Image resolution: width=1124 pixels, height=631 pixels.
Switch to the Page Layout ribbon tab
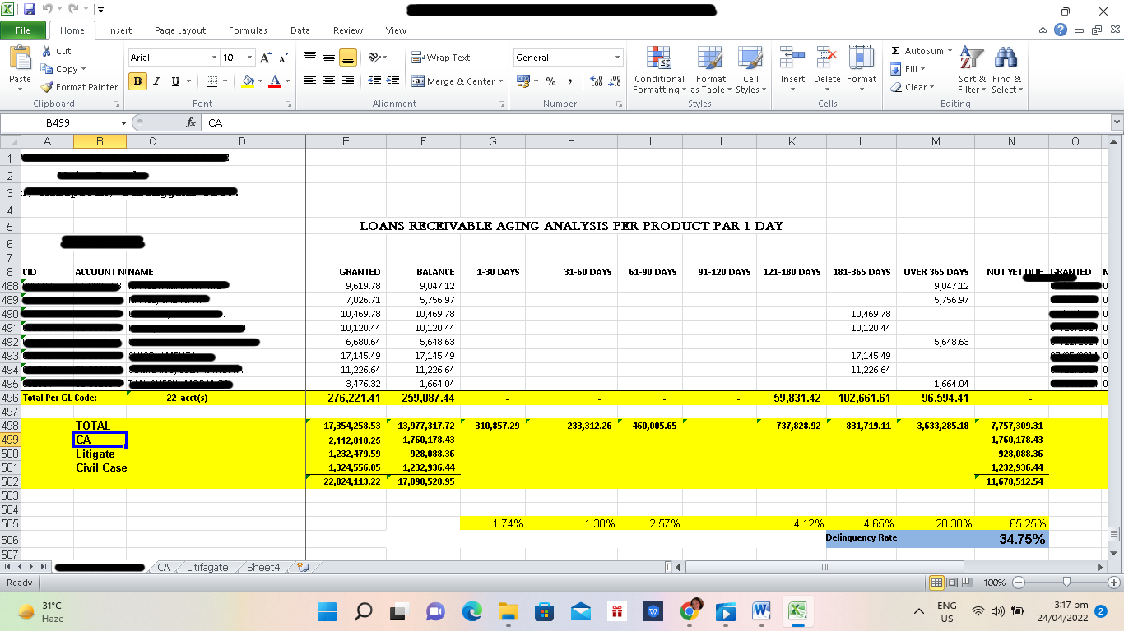pos(180,30)
